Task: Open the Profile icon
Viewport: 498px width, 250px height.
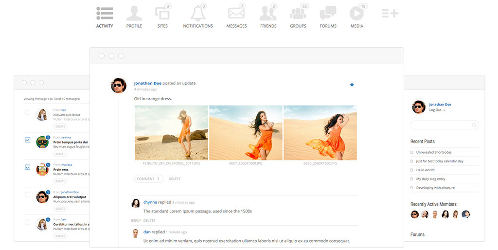Action: point(134,14)
